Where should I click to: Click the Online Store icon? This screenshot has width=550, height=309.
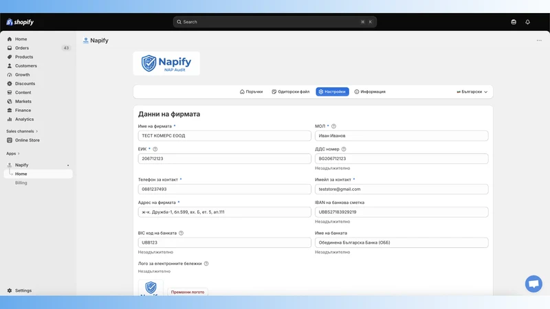click(x=10, y=140)
